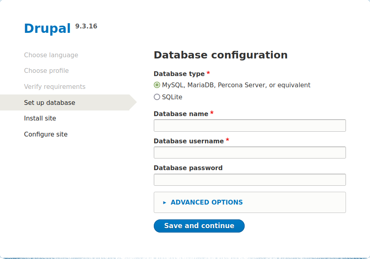Focus the Database password input field
The image size is (370, 259).
(249, 180)
